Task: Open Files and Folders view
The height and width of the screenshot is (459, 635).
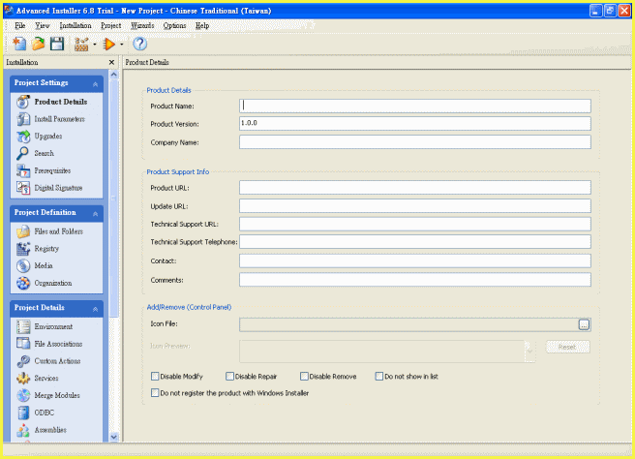Action: (x=58, y=231)
